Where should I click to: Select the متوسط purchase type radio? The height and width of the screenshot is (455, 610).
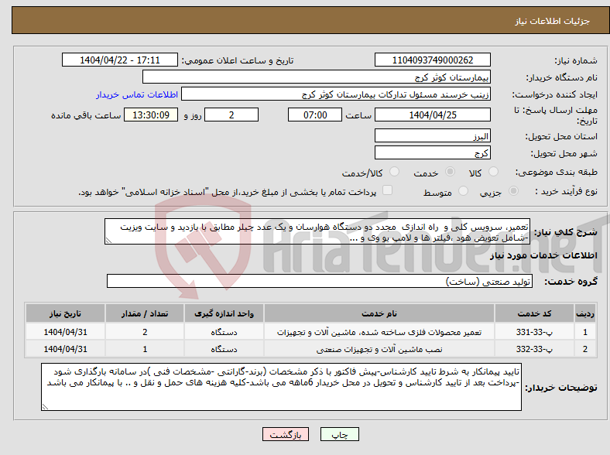463,190
